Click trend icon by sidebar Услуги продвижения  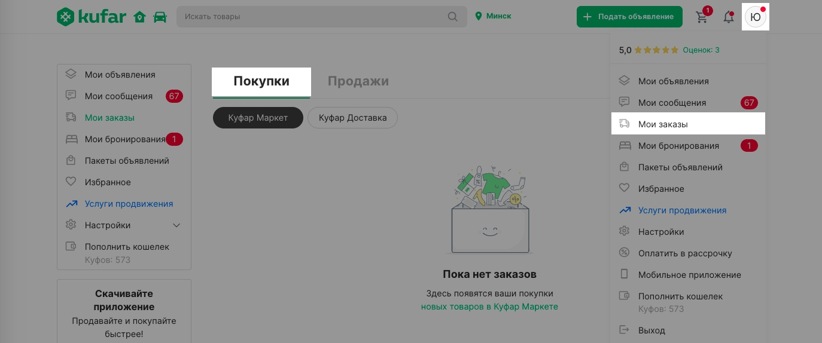71,203
